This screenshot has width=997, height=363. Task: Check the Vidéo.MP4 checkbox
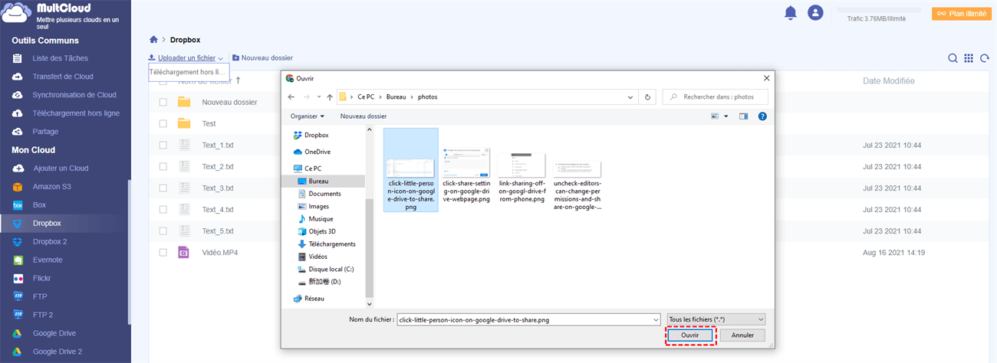(x=163, y=252)
